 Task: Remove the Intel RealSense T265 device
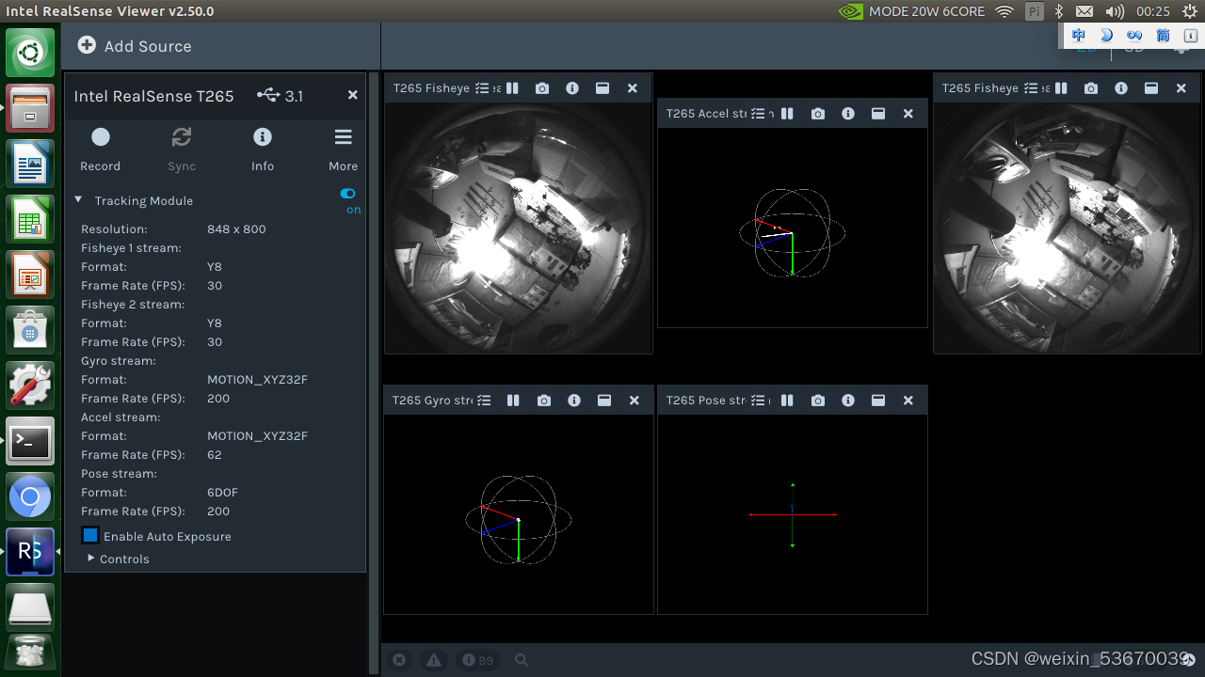(353, 95)
